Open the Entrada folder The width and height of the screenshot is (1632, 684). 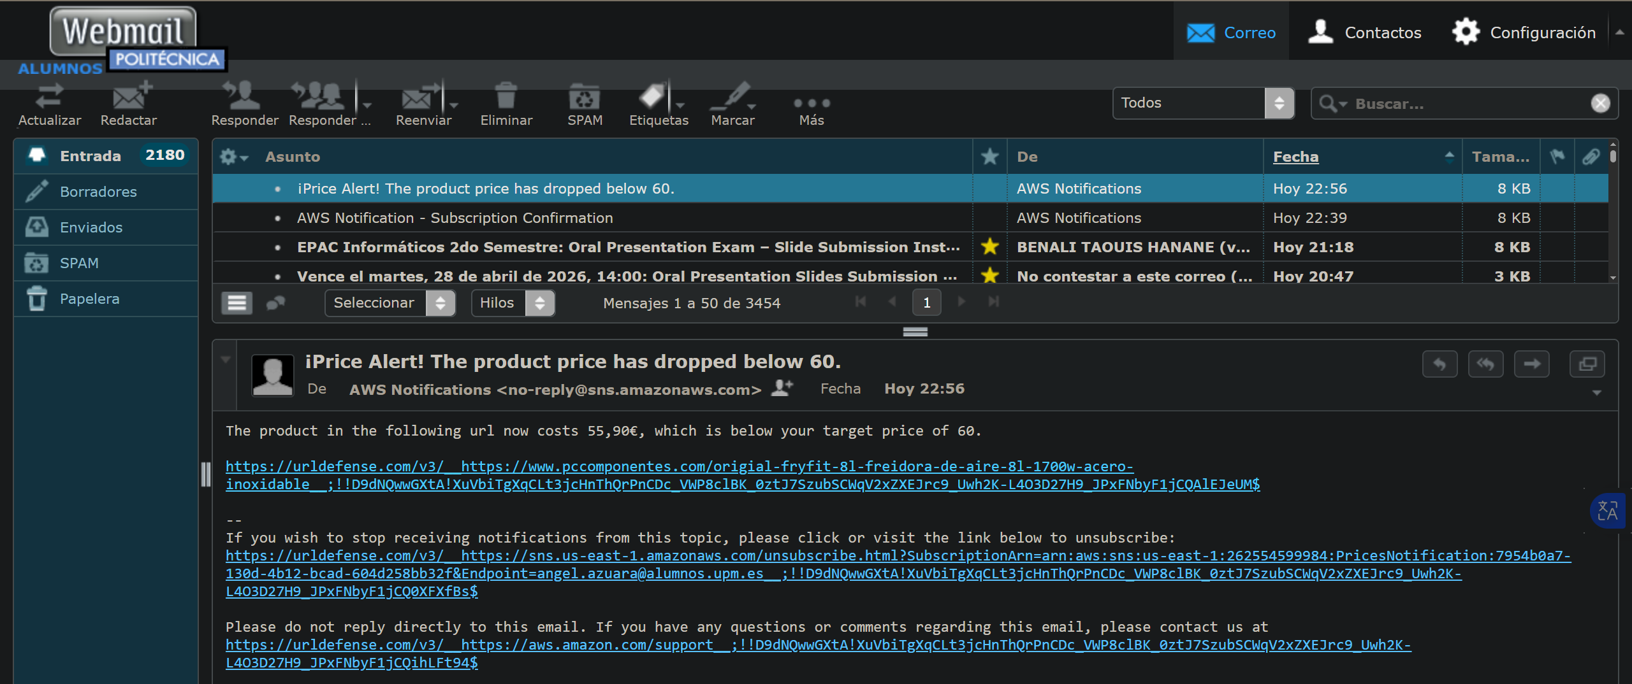coord(106,156)
